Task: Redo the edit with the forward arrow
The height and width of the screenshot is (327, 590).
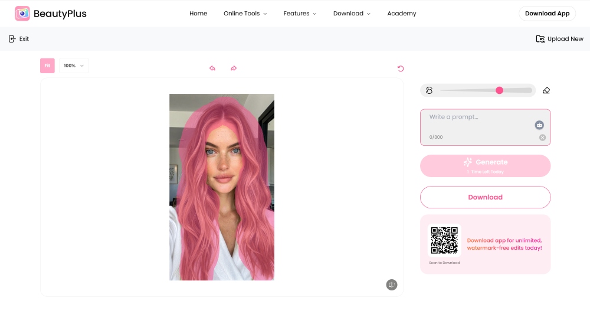Action: [x=234, y=68]
